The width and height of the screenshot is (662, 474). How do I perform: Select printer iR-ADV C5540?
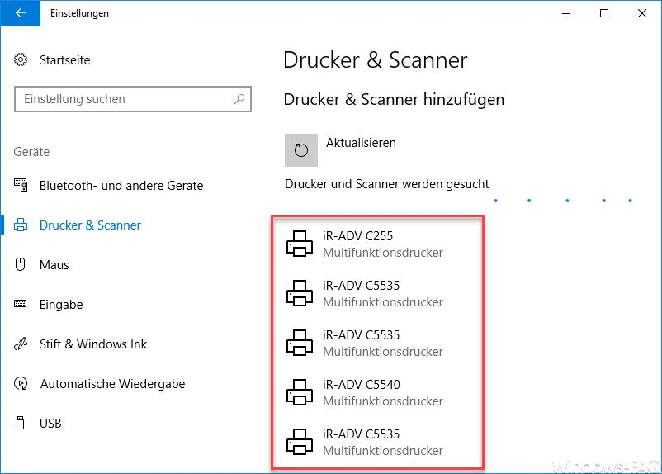362,385
